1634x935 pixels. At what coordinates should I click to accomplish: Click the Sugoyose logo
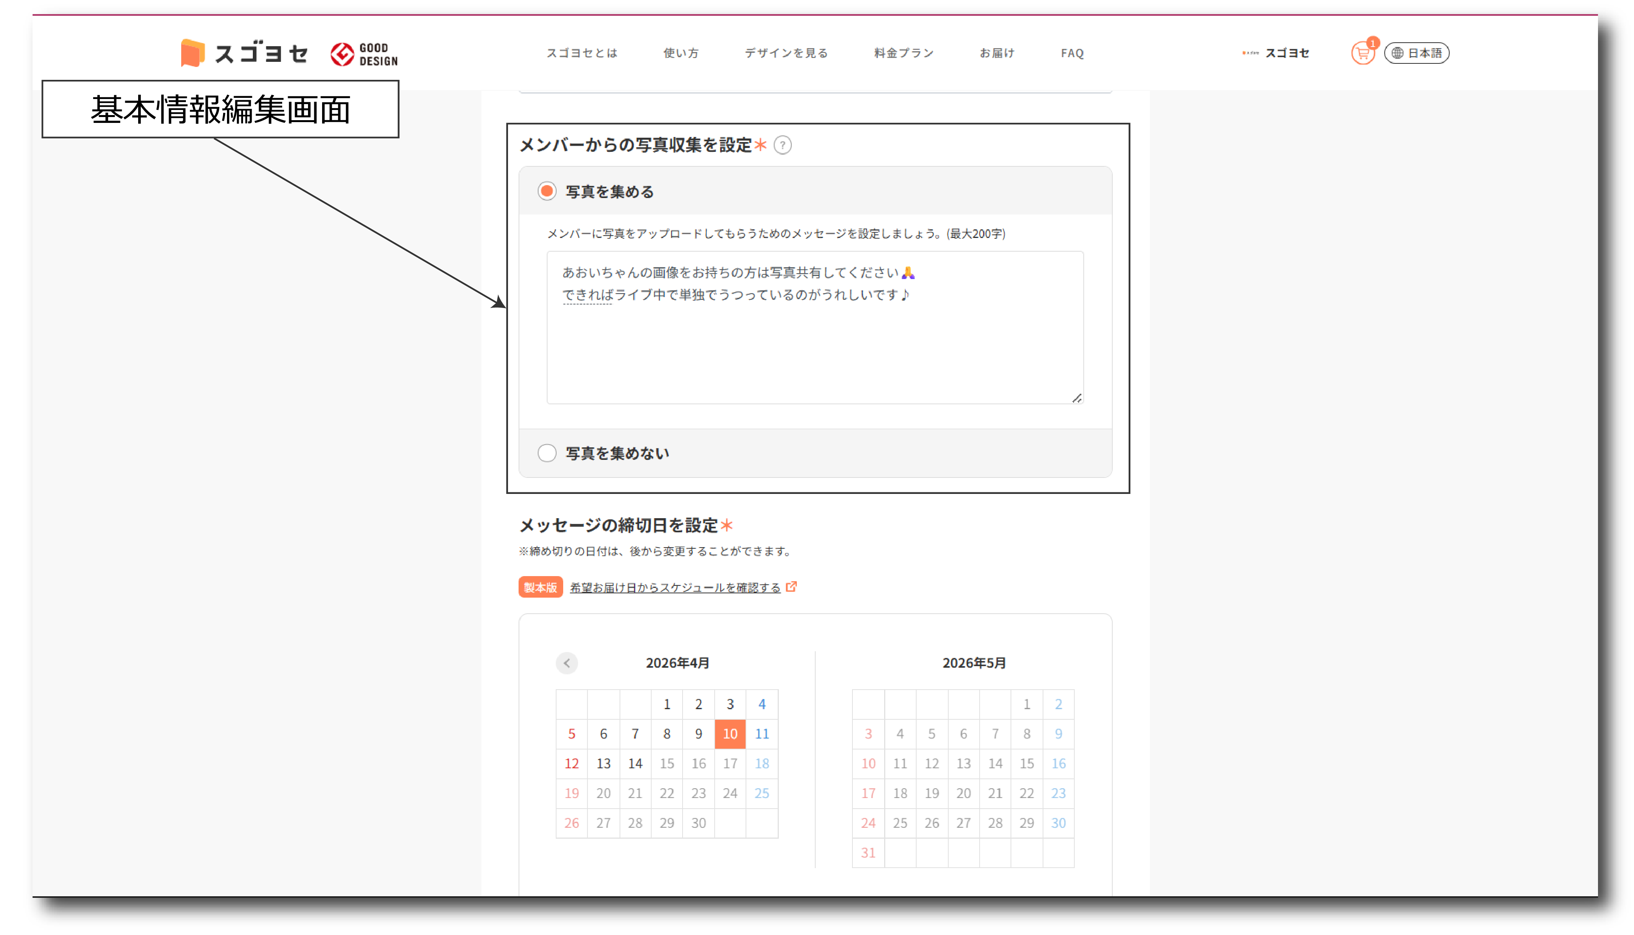click(x=245, y=53)
